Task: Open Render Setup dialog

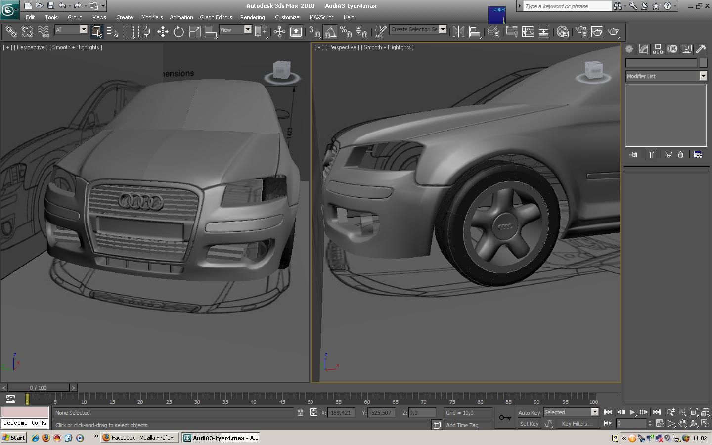Action: pos(581,32)
